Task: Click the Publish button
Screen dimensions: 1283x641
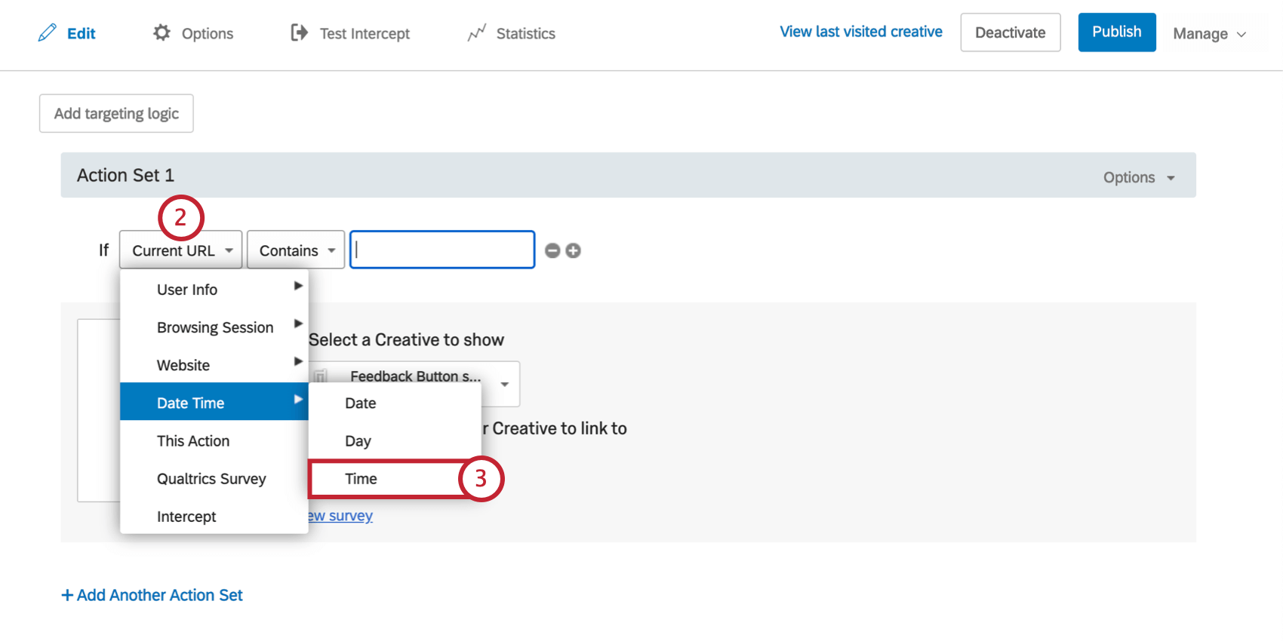Action: [1116, 32]
